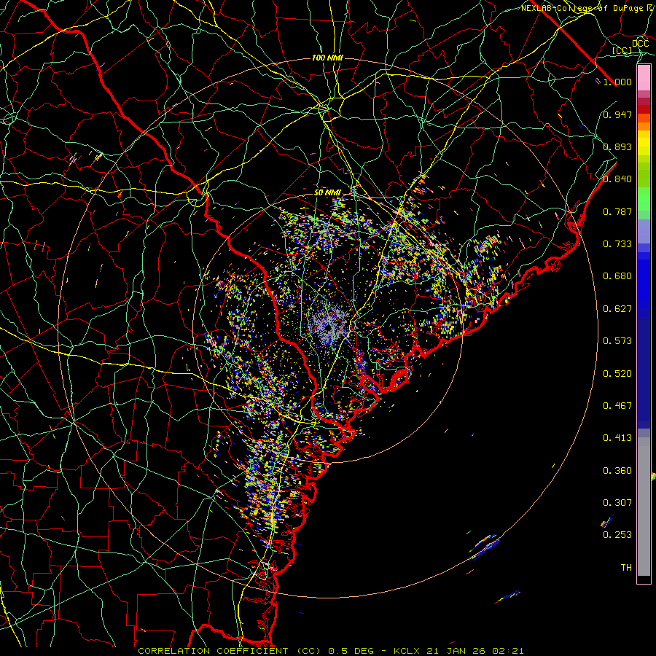Click the 0.680 scale value
656x656 pixels.
tap(617, 276)
